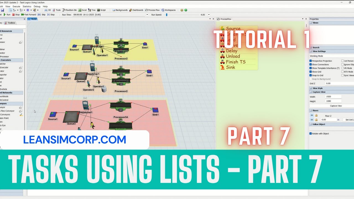Click the Skip control
The image size is (354, 199).
(x=41, y=14)
